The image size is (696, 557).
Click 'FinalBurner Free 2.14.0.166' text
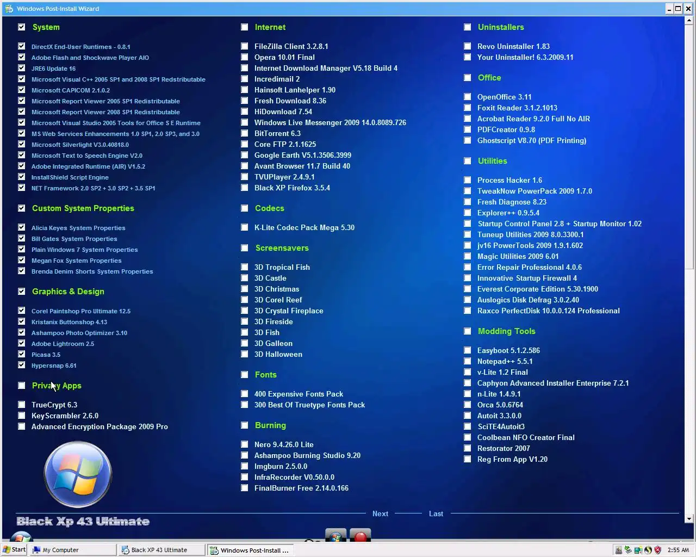coord(301,488)
